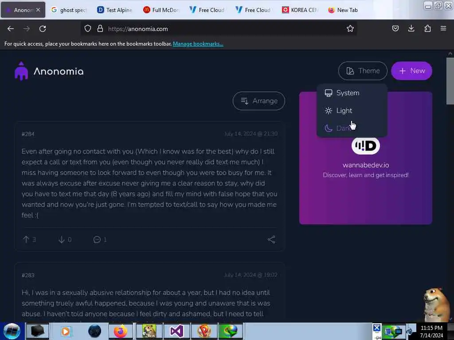Bookmark this page with the star icon
Image resolution: width=454 pixels, height=340 pixels.
coord(350,28)
